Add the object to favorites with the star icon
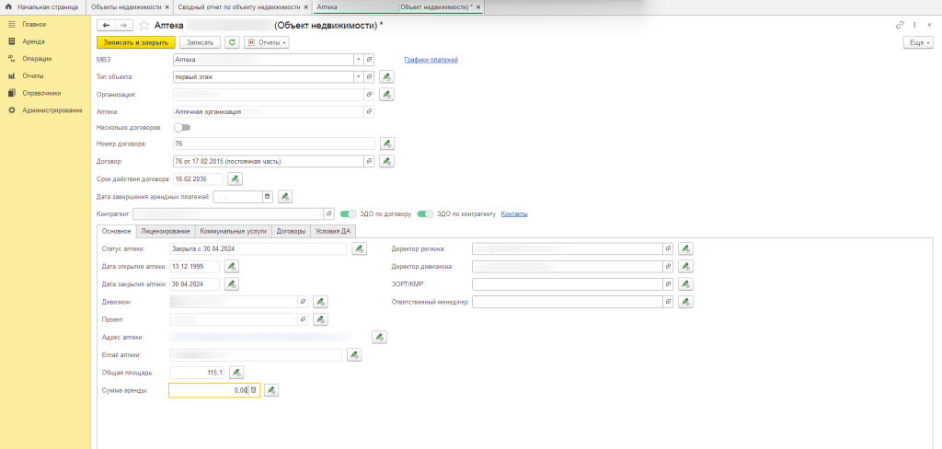This screenshot has height=449, width=942. [x=144, y=25]
